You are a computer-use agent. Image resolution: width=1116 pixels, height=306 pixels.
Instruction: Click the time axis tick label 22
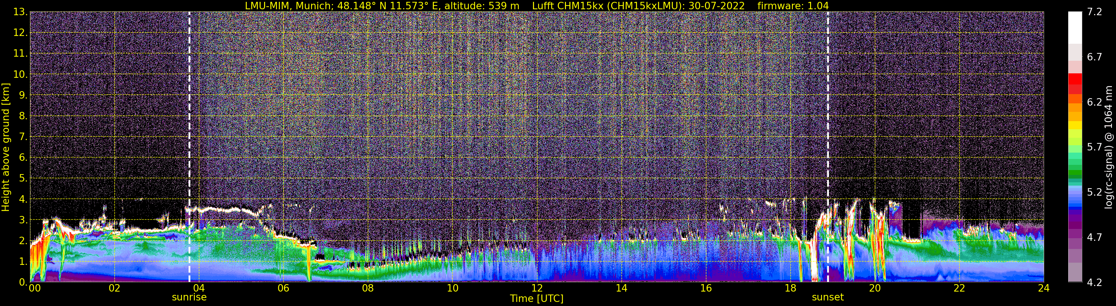point(959,289)
